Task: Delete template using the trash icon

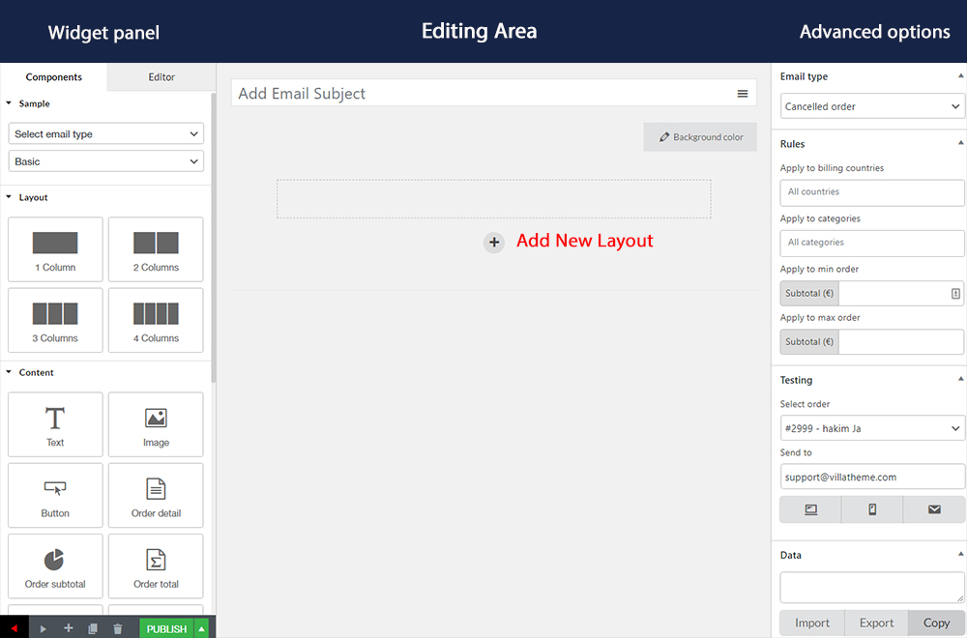Action: 117,627
